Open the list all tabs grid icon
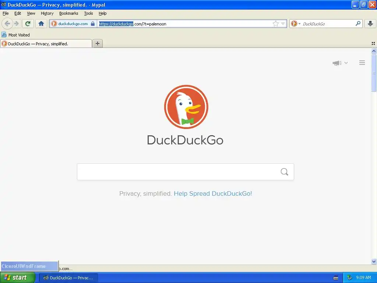Image resolution: width=377 pixels, height=283 pixels. pyautogui.click(x=373, y=43)
